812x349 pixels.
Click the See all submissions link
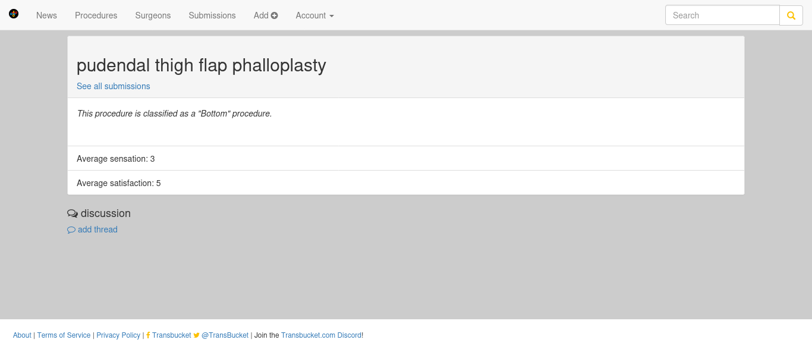[114, 86]
